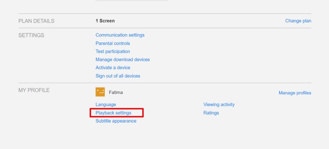Click the 1 Screen plan text
Viewport: 329px width, 149px height.
tap(105, 21)
